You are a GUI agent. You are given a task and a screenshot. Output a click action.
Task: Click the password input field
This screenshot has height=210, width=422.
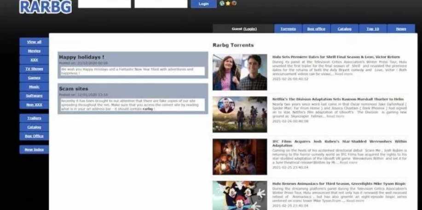(x=161, y=4)
